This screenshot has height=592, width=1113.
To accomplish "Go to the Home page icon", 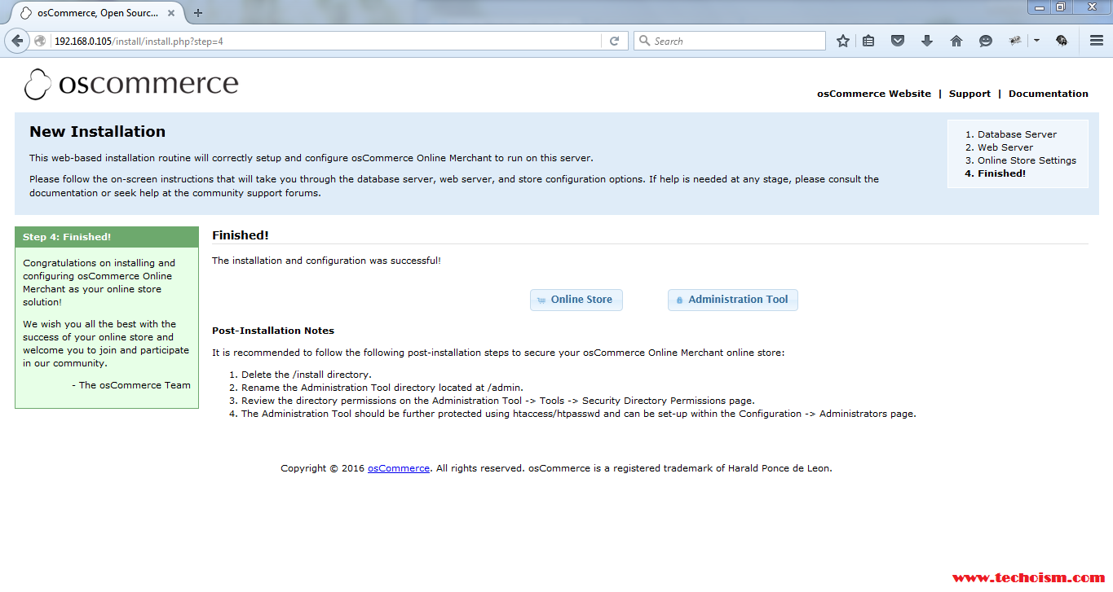I will coord(956,41).
